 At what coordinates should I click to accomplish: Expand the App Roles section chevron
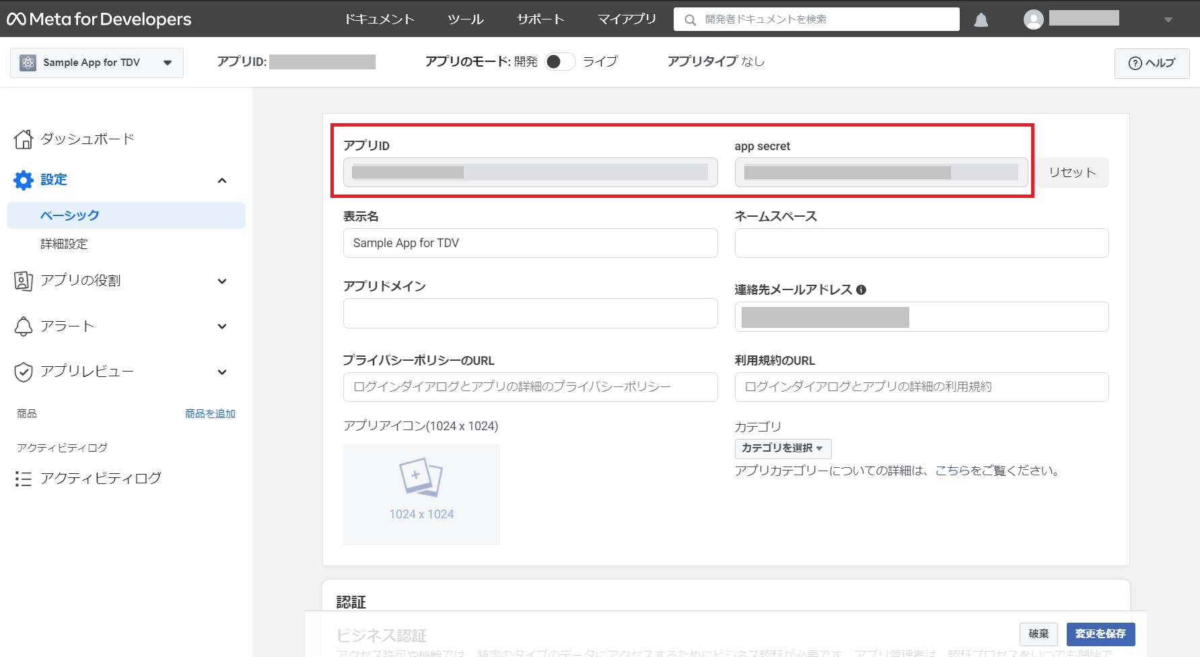click(x=222, y=281)
